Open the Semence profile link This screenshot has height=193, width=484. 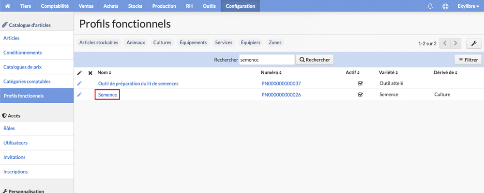point(107,95)
